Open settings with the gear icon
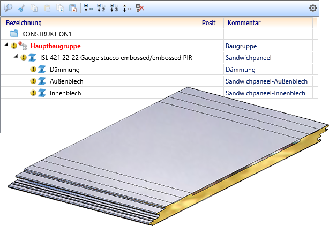 [313, 8]
